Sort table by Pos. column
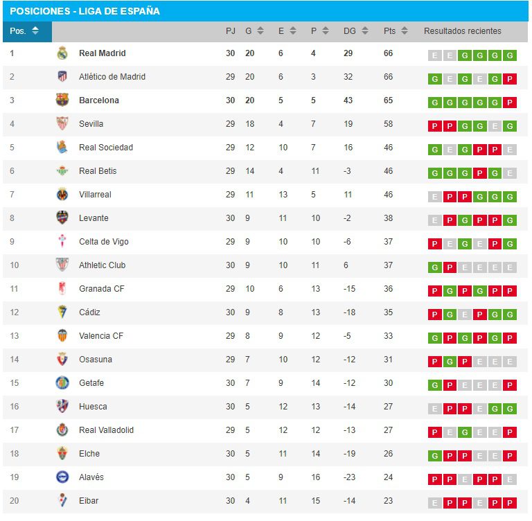 35,31
